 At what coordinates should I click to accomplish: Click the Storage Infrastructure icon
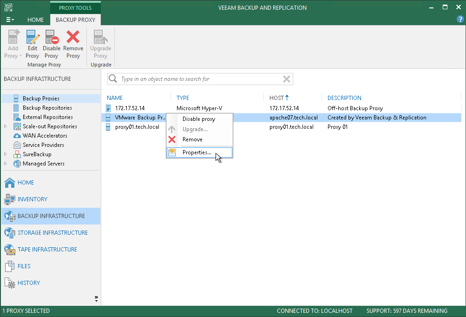tap(10, 233)
